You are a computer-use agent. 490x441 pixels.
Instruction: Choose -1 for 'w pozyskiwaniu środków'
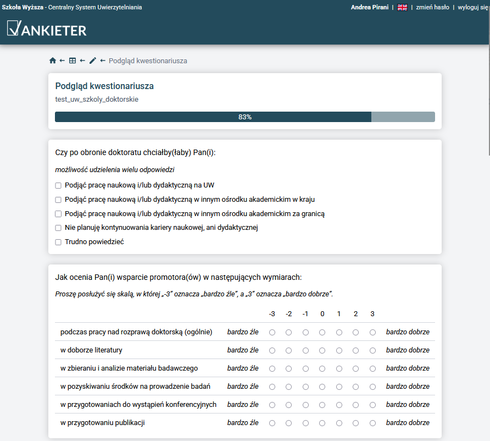pos(305,387)
